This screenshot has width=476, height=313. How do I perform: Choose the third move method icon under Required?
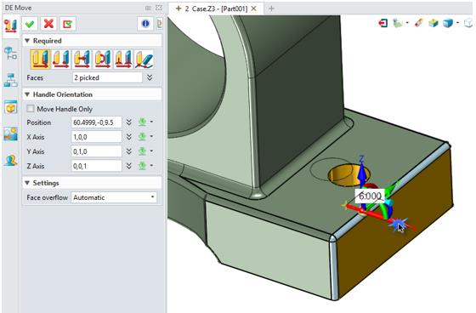(82, 59)
